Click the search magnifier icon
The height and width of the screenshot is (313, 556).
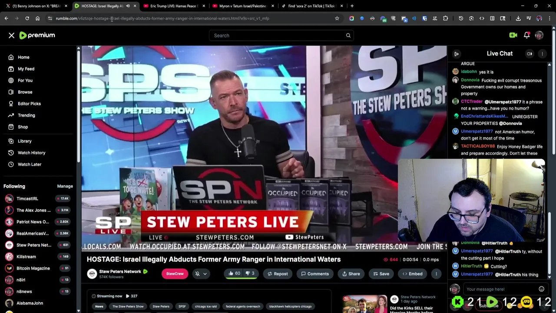[348, 36]
